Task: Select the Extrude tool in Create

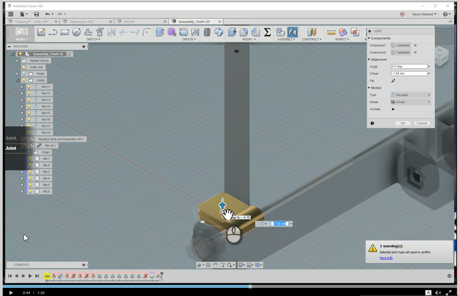Action: pyautogui.click(x=160, y=32)
